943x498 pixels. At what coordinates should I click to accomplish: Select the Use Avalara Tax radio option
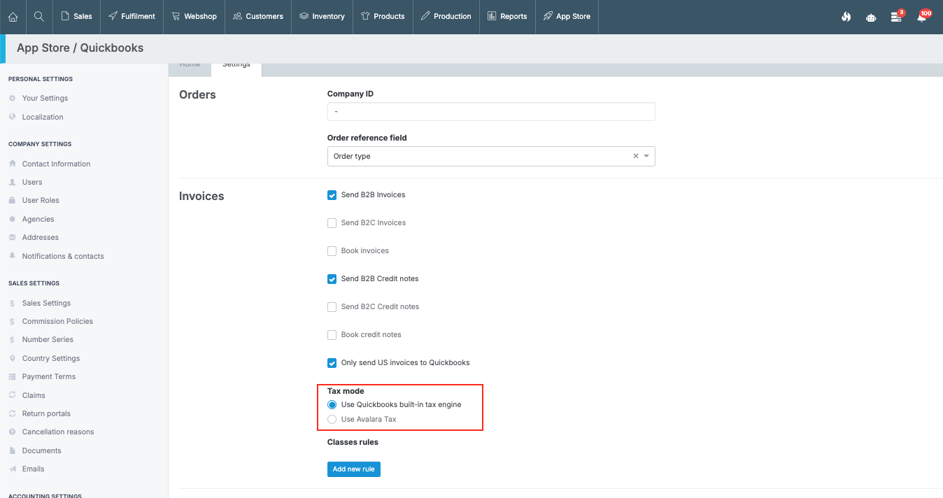[x=332, y=420]
